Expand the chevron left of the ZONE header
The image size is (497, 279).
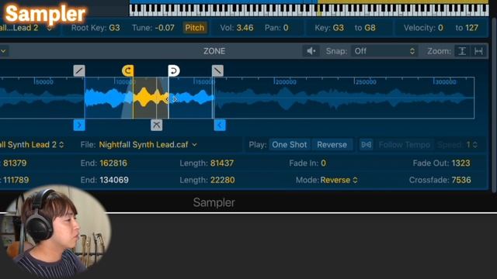tap(3, 51)
